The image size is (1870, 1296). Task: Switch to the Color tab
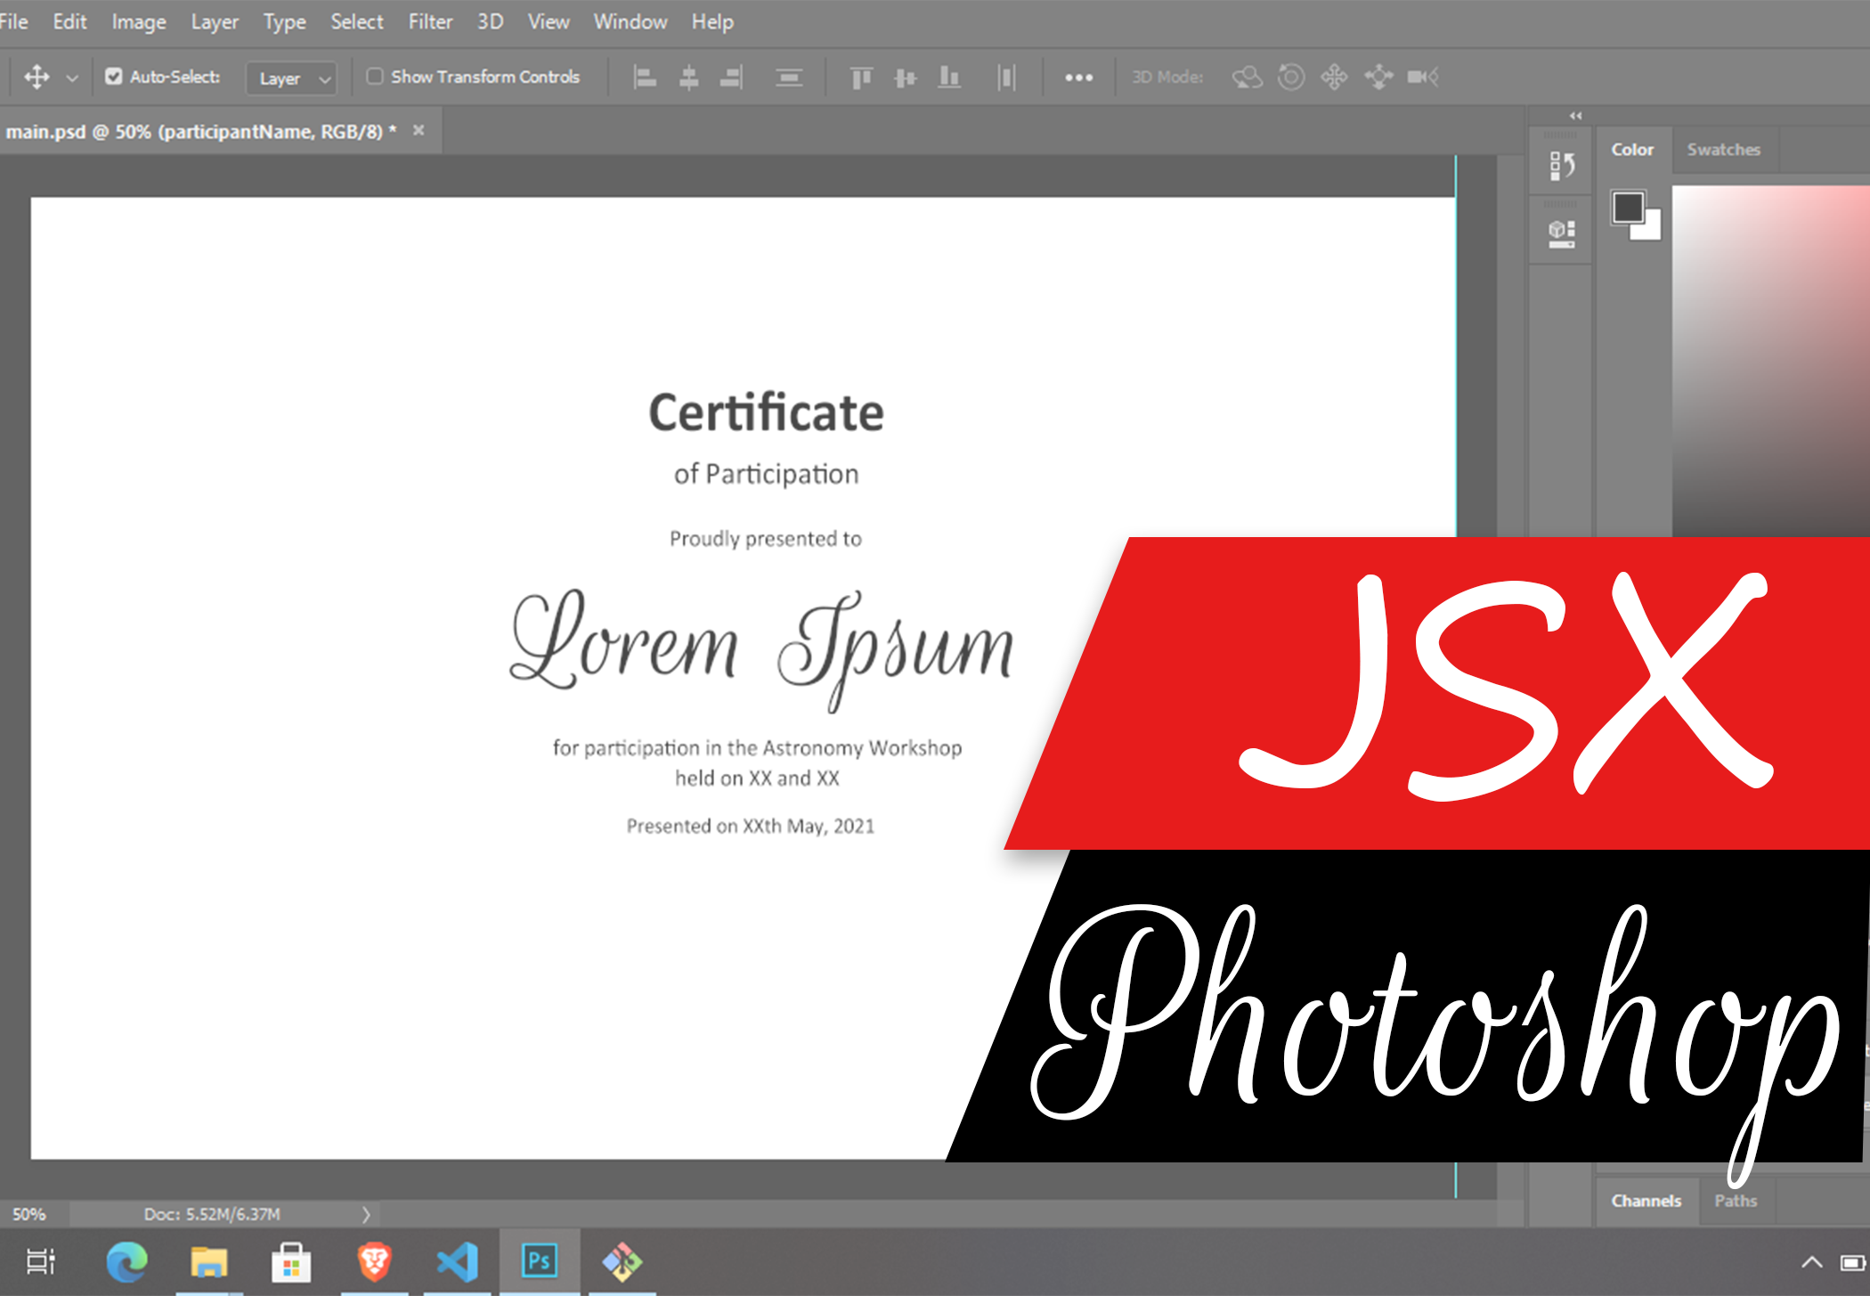[x=1632, y=150]
